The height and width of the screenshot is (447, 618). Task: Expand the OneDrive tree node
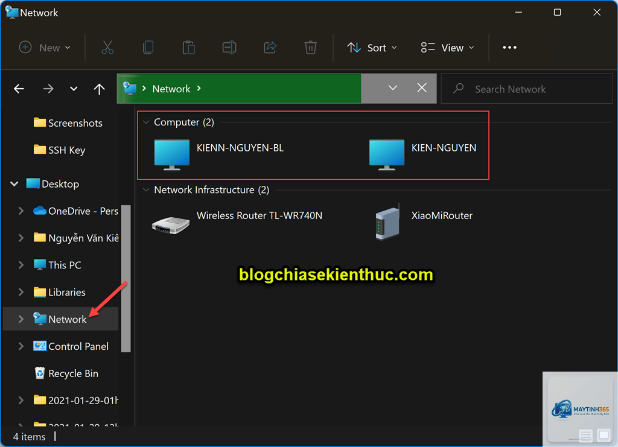point(21,211)
